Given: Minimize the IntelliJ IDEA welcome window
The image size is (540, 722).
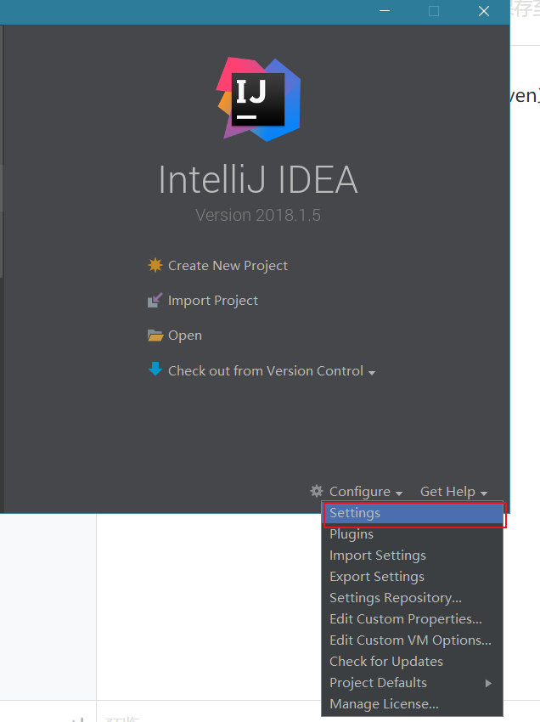Looking at the screenshot, I should (385, 11).
